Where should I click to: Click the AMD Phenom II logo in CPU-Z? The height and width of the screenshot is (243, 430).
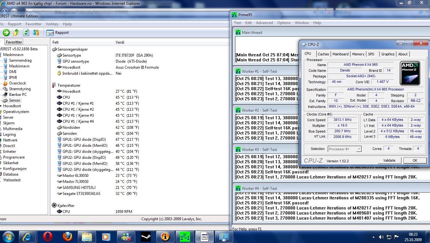click(410, 73)
